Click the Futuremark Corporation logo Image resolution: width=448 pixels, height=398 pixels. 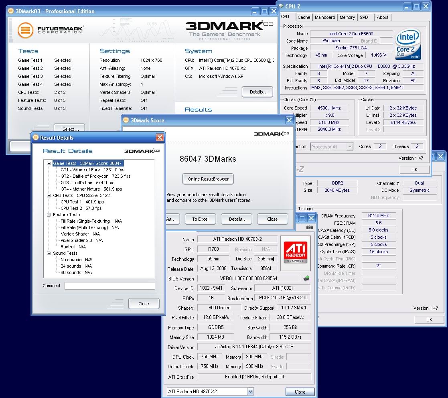(51, 30)
